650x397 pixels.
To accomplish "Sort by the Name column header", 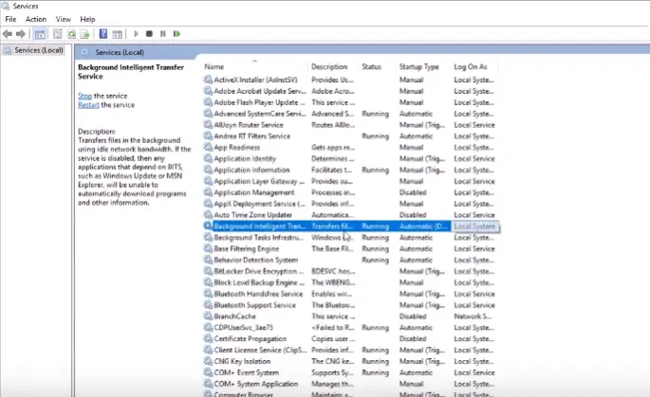I will pyautogui.click(x=255, y=66).
